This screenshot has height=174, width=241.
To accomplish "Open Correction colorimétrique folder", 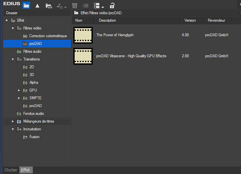I will (x=48, y=36).
